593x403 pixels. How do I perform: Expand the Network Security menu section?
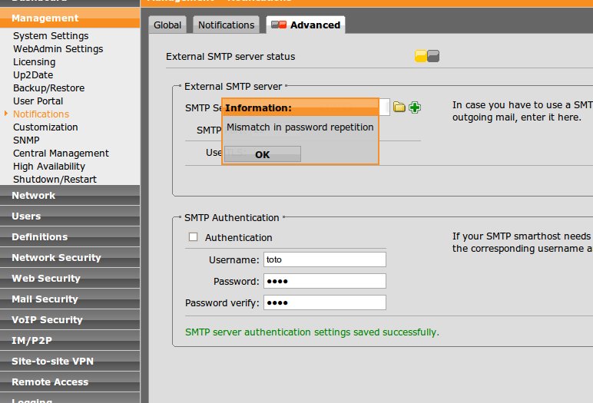tap(70, 257)
